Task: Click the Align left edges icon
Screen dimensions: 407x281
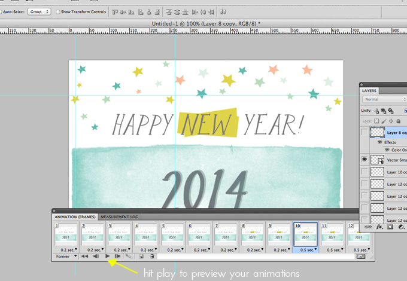Action: (x=141, y=12)
